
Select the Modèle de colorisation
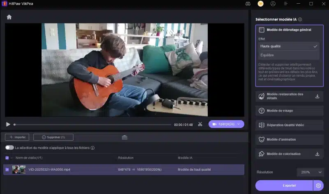pos(290,154)
